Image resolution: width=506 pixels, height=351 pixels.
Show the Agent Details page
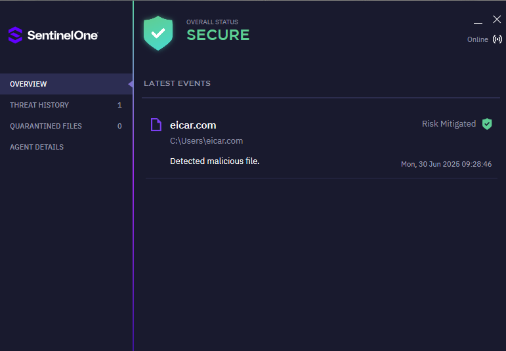pos(37,147)
